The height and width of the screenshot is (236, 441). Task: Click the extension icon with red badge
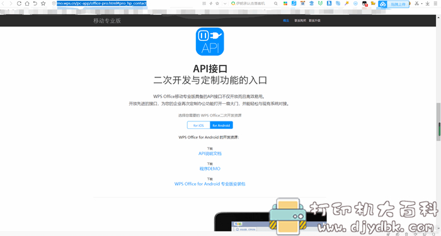(365, 4)
